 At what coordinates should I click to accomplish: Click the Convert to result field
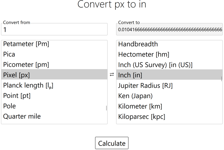[x=169, y=30]
